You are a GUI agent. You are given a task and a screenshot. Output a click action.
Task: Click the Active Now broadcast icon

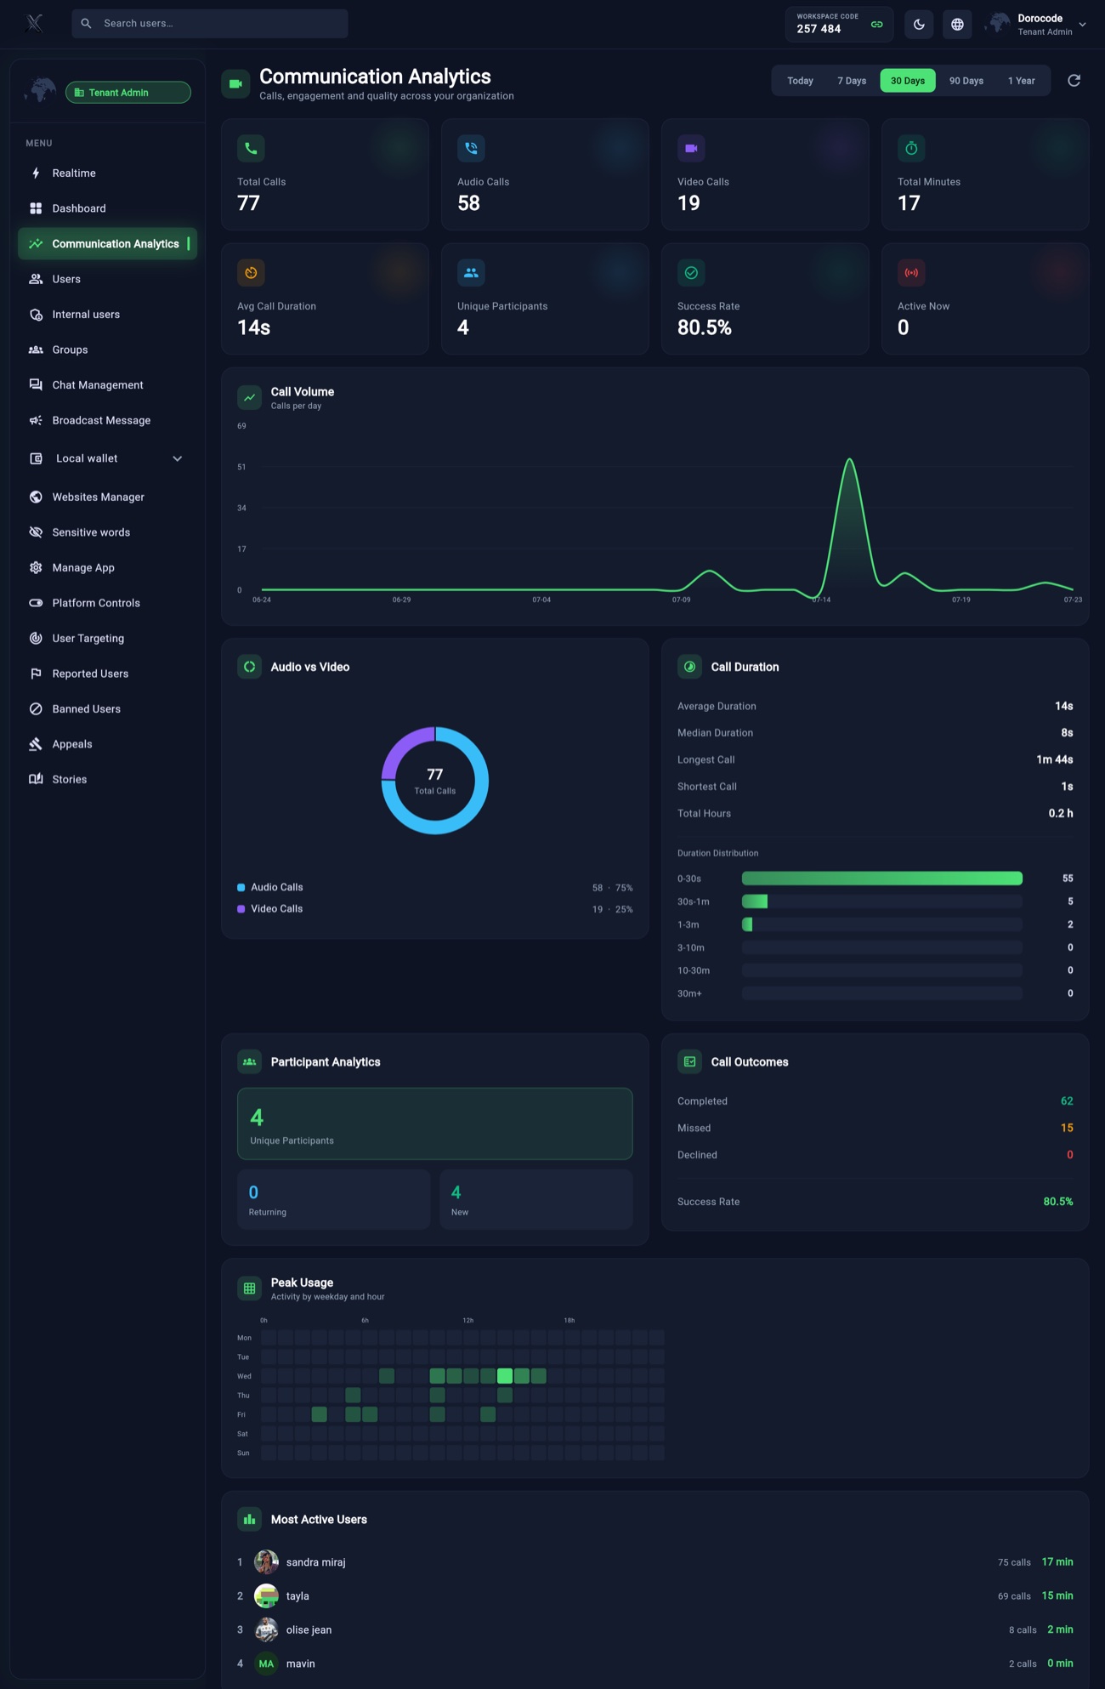point(911,273)
